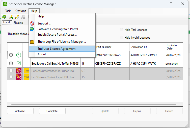Choose Enable Secure Portal Access...

[x=62, y=35]
